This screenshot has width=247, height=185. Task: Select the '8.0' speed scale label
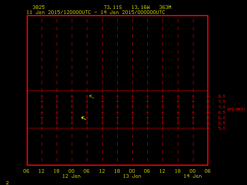(x=222, y=96)
